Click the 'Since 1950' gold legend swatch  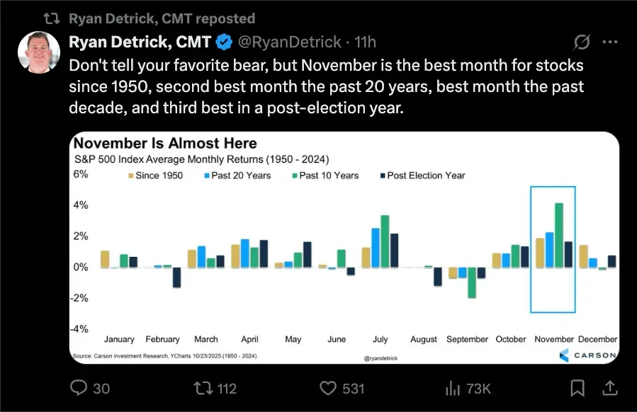click(x=130, y=175)
